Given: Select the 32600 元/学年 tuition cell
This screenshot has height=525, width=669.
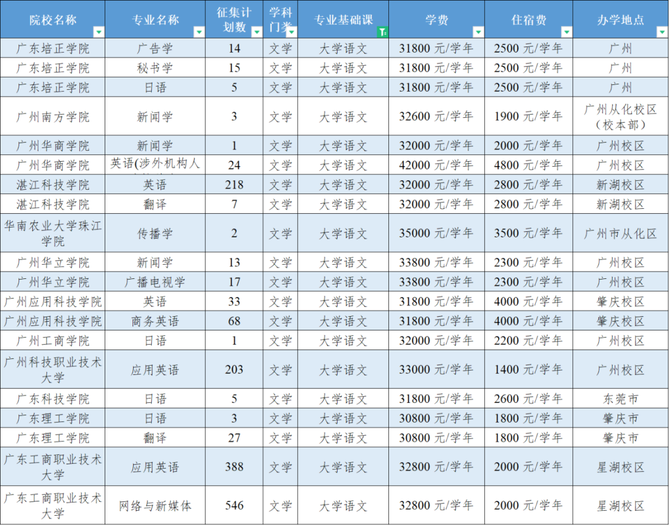Looking at the screenshot, I should (437, 117).
